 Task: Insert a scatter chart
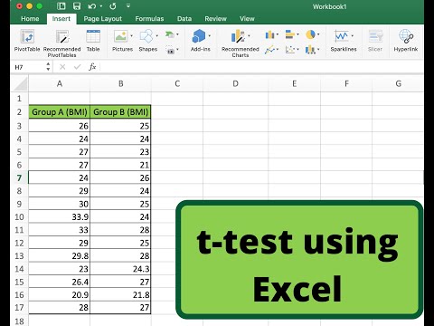pos(290,49)
